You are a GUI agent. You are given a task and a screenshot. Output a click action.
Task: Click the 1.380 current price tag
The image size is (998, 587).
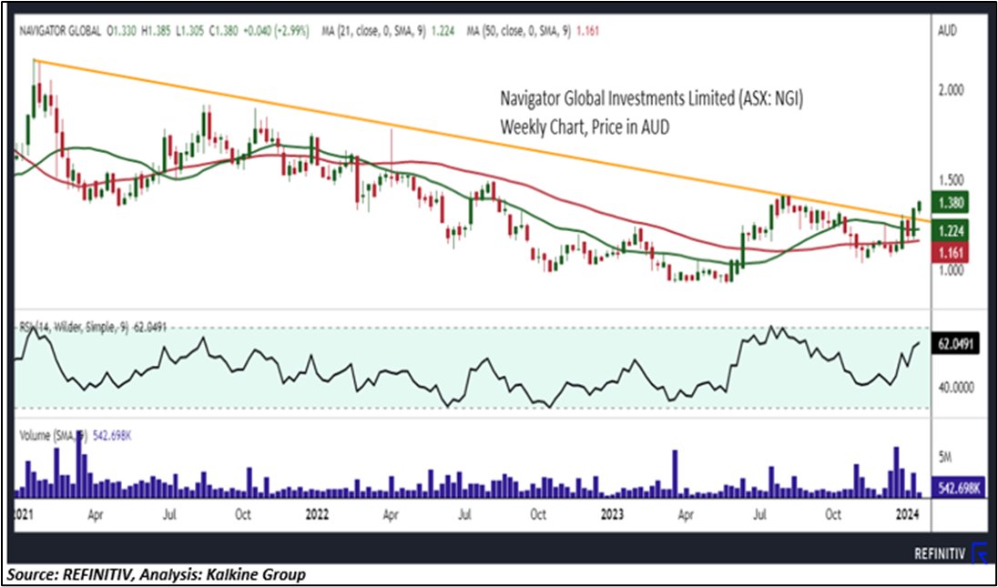pos(952,204)
